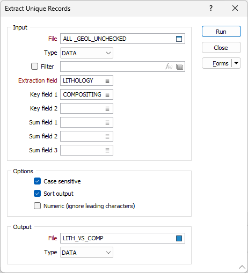Open Extraction field list picker icon
The height and width of the screenshot is (273, 248).
pyautogui.click(x=107, y=80)
